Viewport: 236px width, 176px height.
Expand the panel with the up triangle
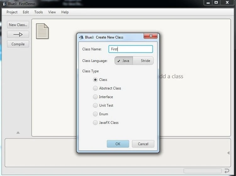pyautogui.click(x=18, y=132)
